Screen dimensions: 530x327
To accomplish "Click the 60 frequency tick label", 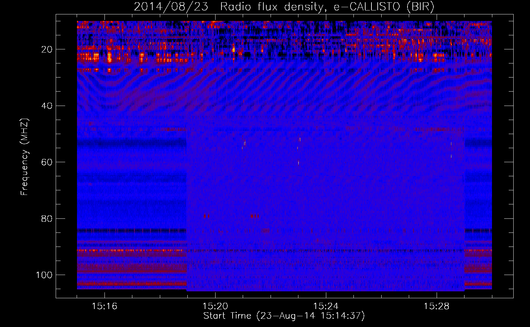I will [x=47, y=162].
